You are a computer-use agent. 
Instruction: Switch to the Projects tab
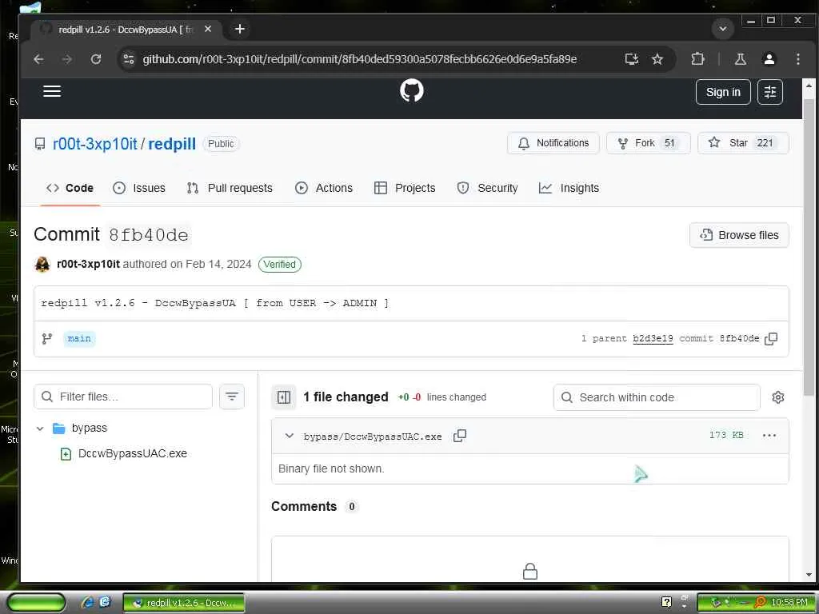click(405, 188)
